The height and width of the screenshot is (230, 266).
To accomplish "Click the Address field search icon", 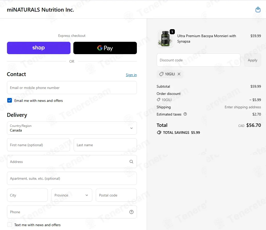I will 131,162.
